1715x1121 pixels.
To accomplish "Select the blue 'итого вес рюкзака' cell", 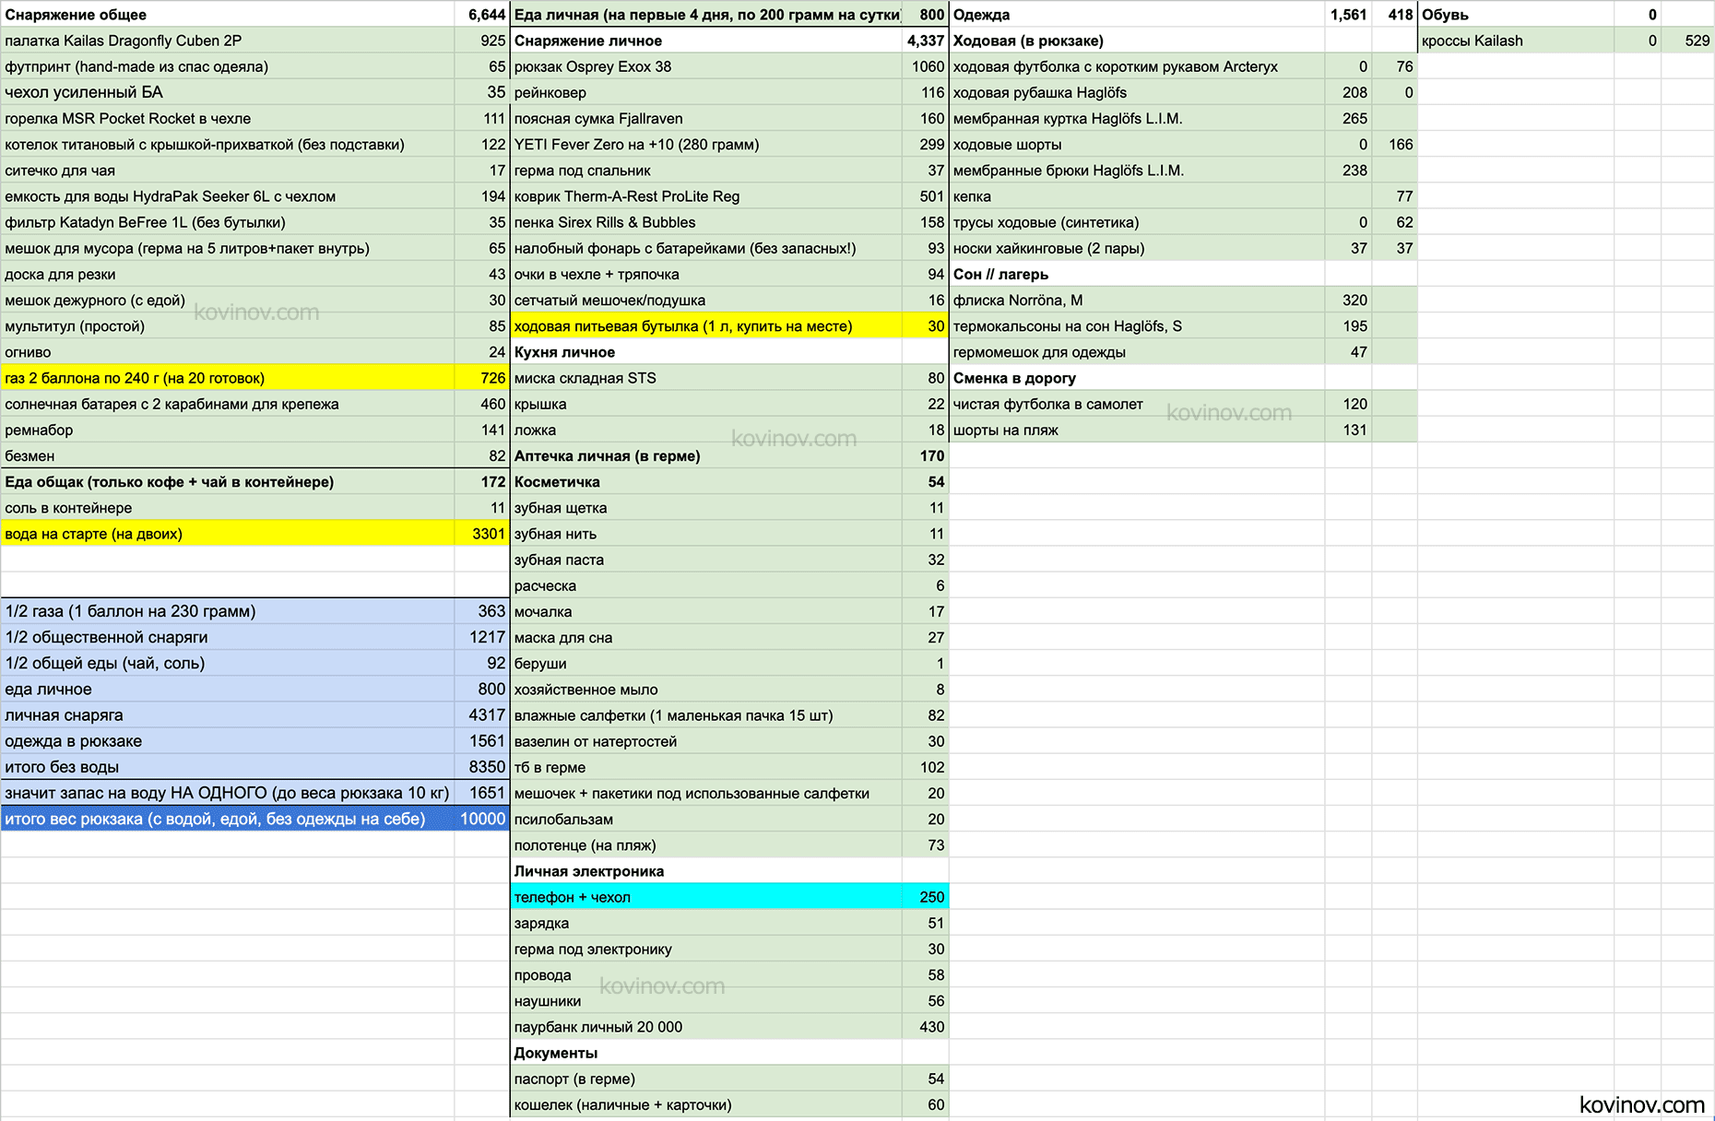I will [228, 819].
